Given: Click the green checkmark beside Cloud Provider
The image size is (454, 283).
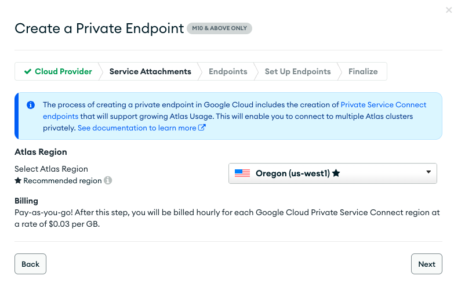Looking at the screenshot, I should coord(27,72).
